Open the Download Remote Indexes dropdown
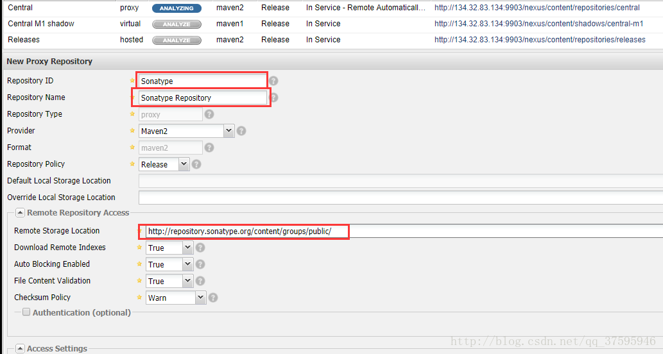This screenshot has height=354, width=663. 188,248
